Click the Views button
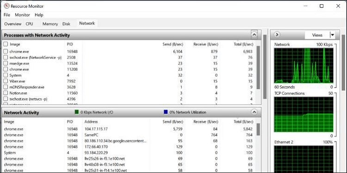 coord(317,35)
